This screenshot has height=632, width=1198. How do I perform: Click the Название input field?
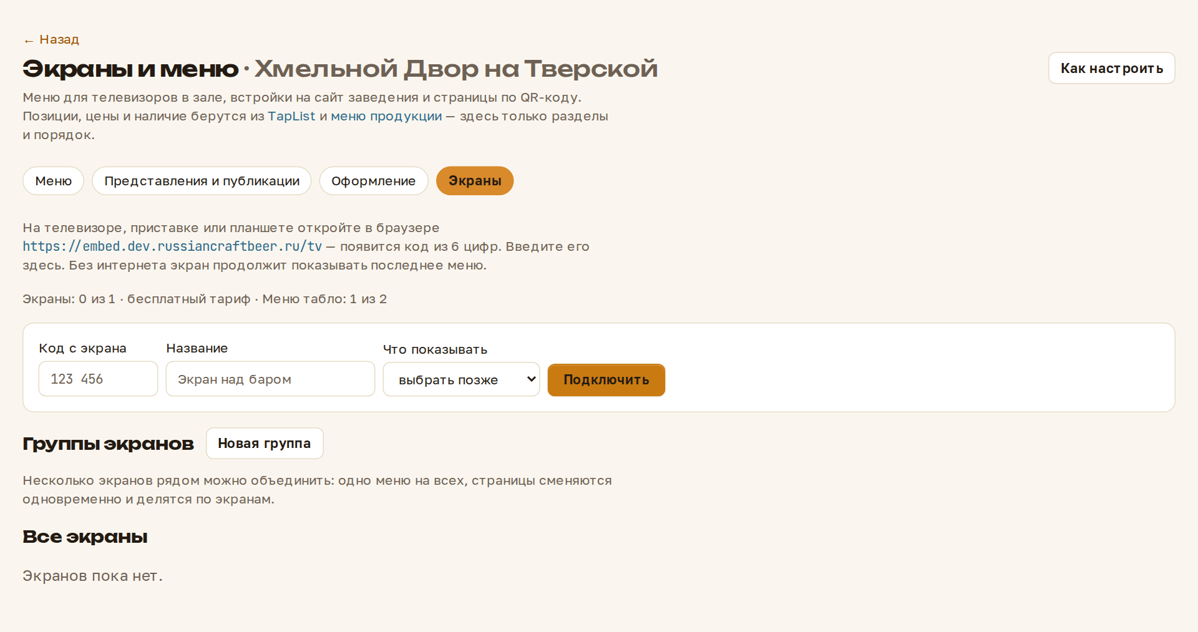[x=270, y=379]
